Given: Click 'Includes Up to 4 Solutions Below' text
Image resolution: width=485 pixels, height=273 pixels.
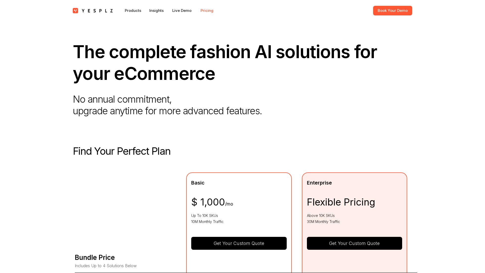Looking at the screenshot, I should [x=106, y=266].
